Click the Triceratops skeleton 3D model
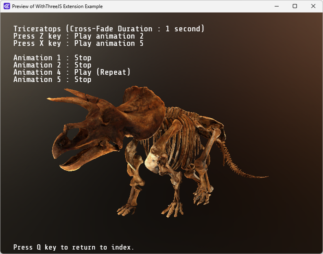This screenshot has width=323, height=254. [157, 151]
